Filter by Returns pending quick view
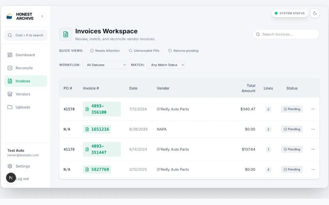 point(183,51)
